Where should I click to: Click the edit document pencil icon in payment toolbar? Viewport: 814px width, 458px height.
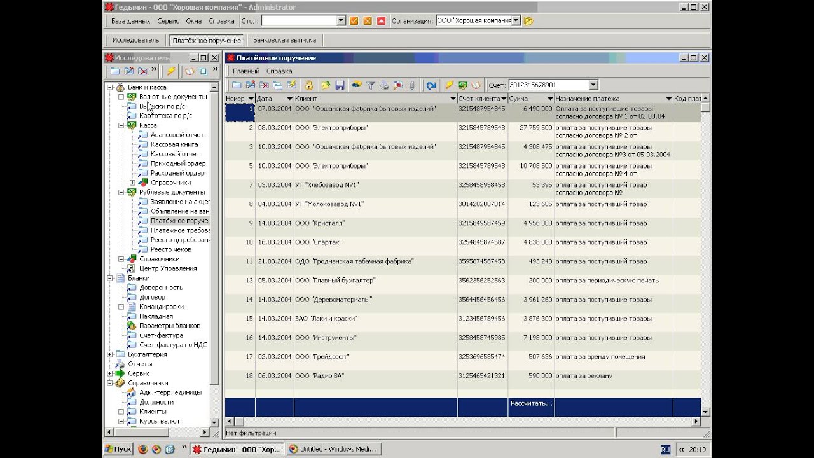point(250,85)
